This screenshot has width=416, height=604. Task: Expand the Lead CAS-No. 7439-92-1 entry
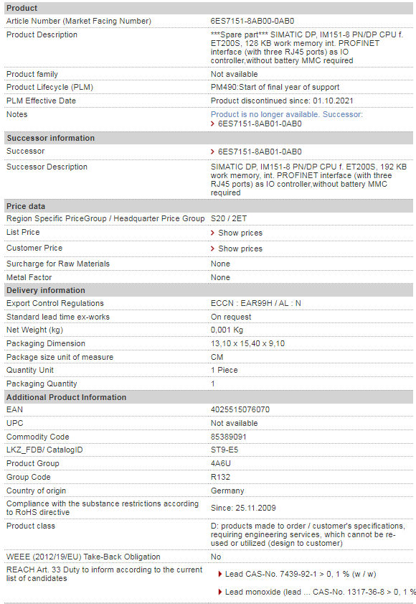point(301,574)
